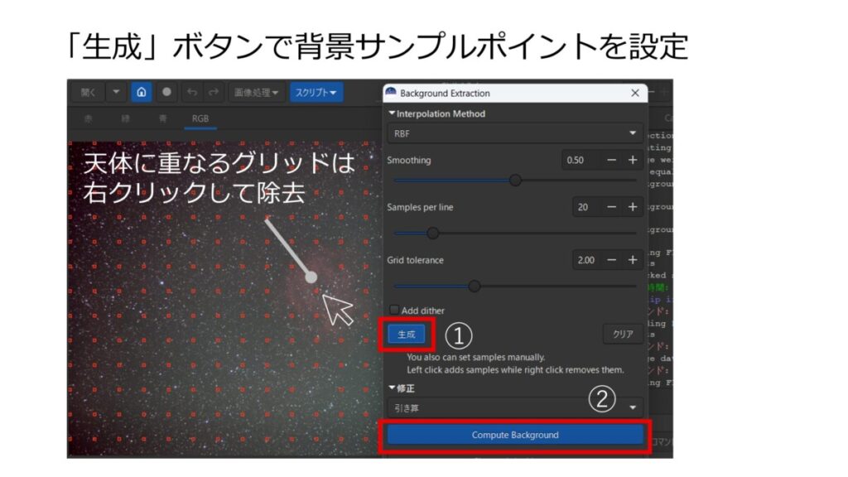Click the Grid tolerance value field 2.00

tap(585, 260)
